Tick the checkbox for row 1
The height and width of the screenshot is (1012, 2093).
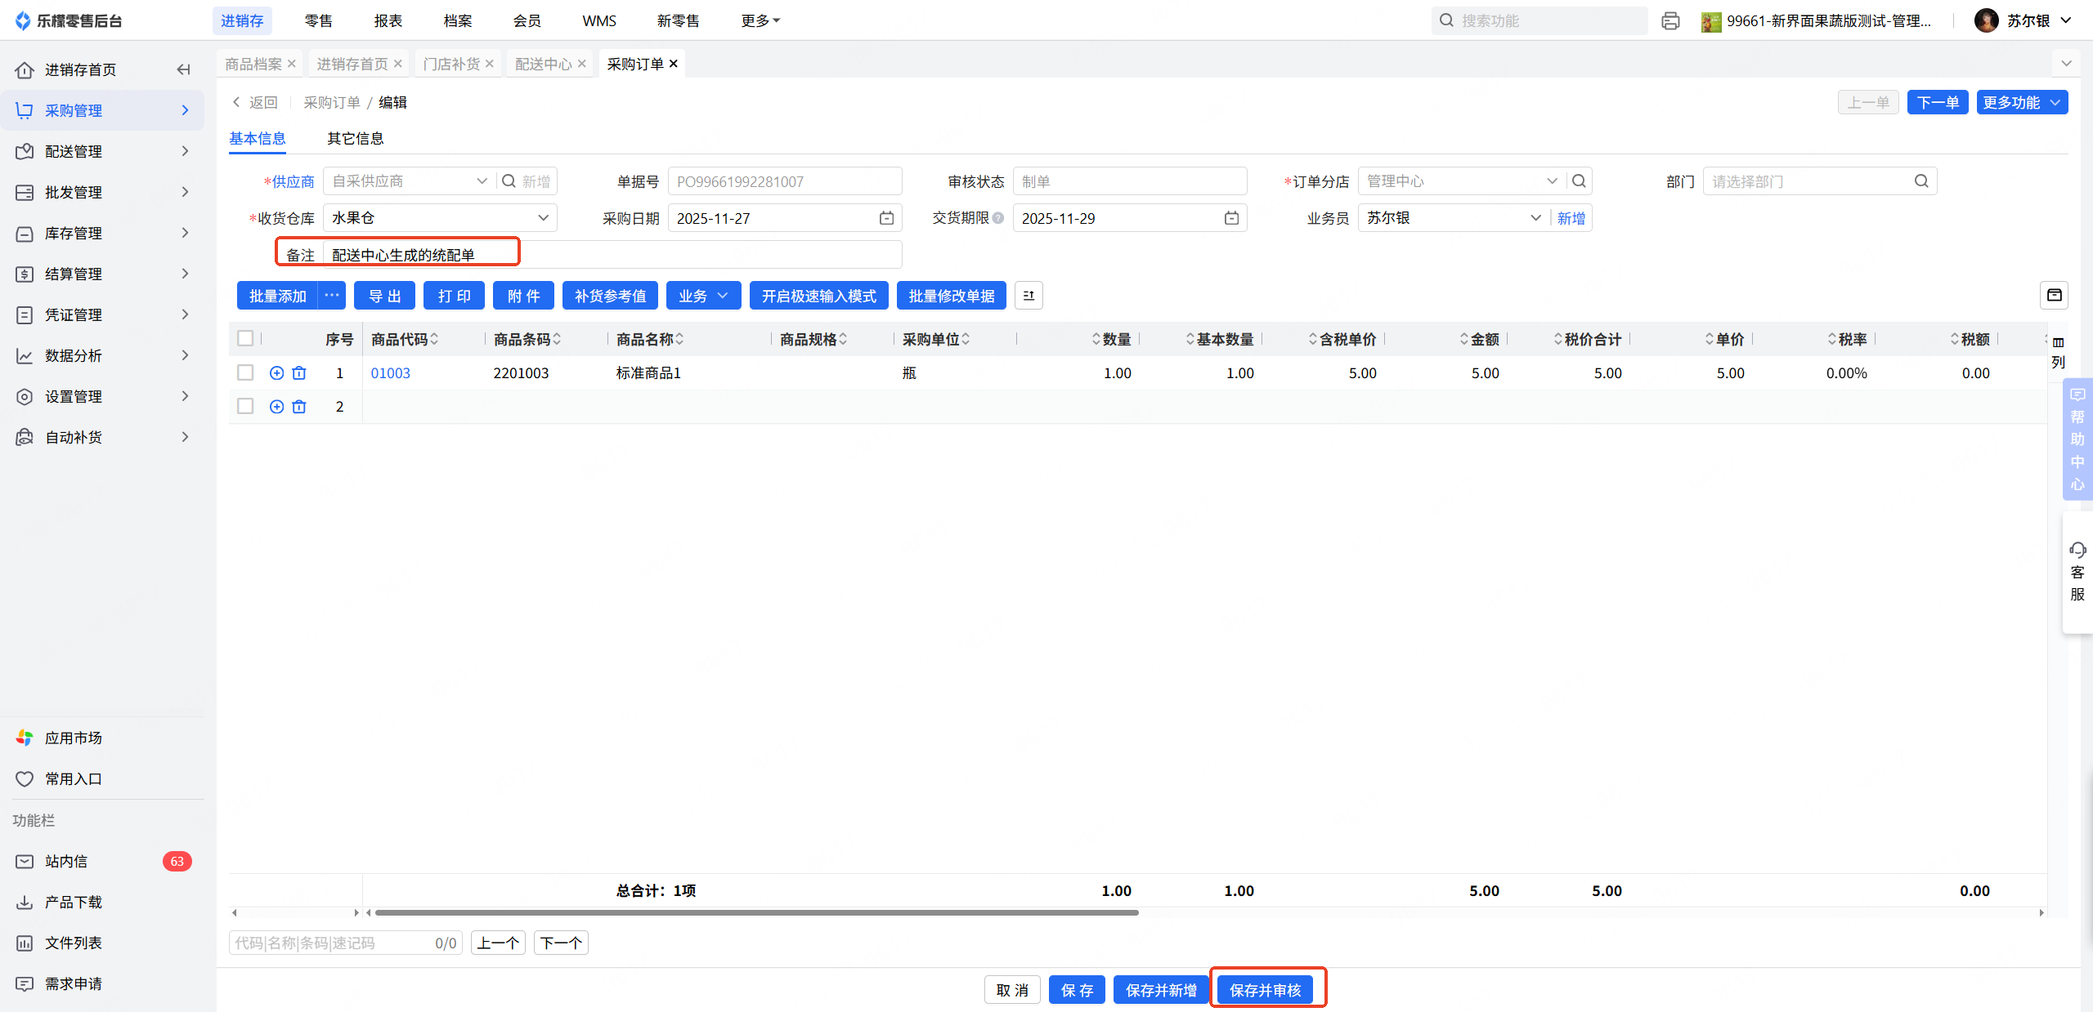[245, 373]
